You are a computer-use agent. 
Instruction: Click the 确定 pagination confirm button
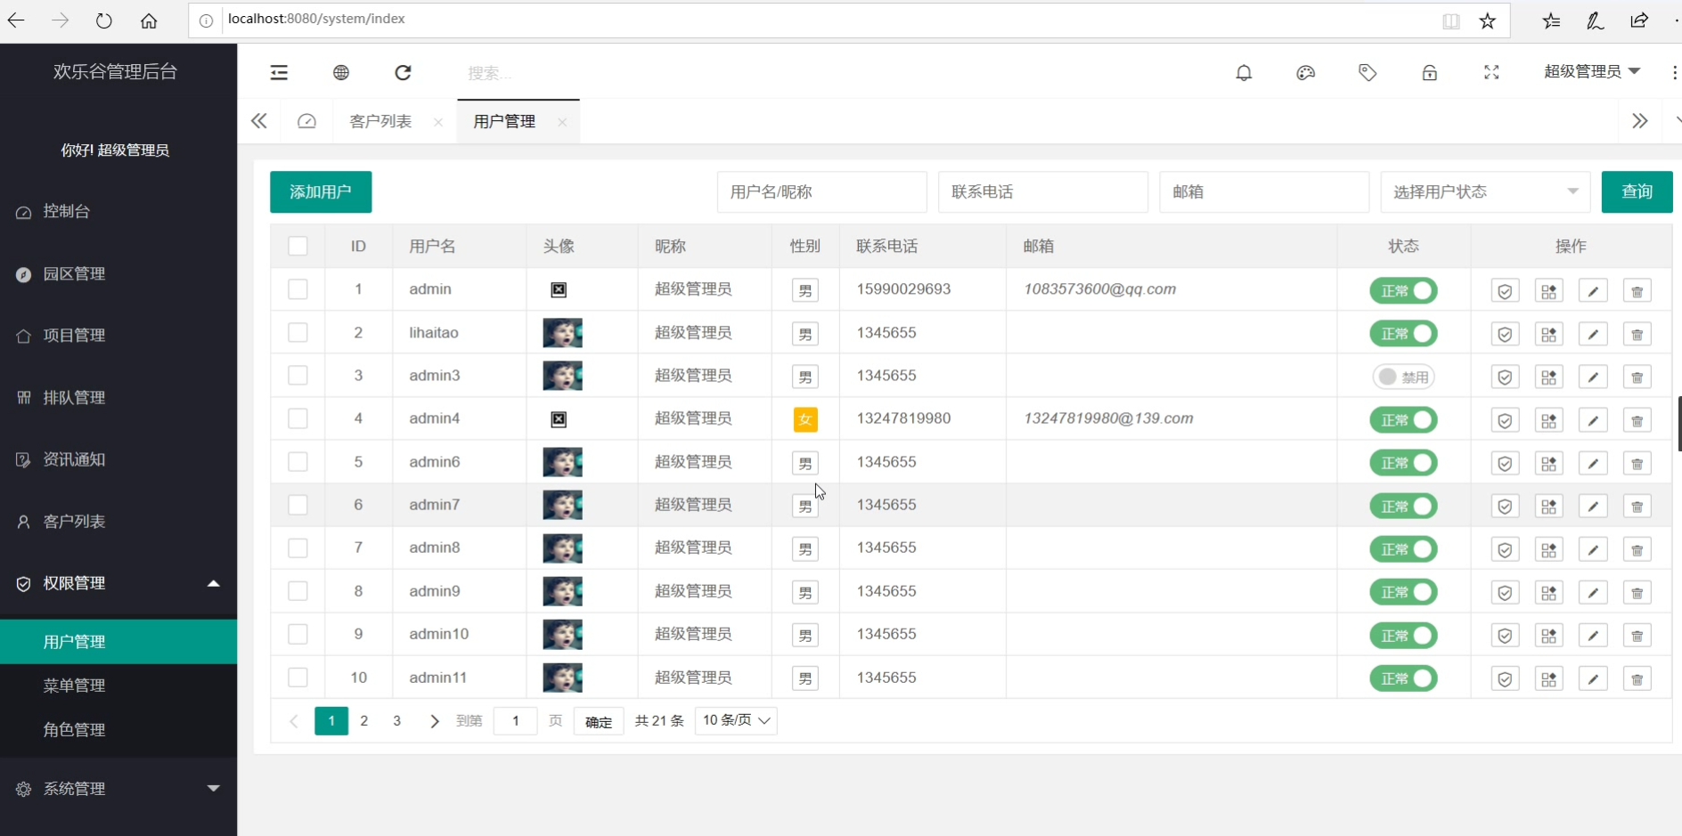pos(599,721)
